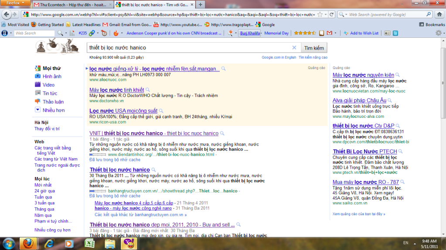The height and width of the screenshot is (250, 446).
Task: Open the notebook icon next to the star rating
Action: point(321,33)
